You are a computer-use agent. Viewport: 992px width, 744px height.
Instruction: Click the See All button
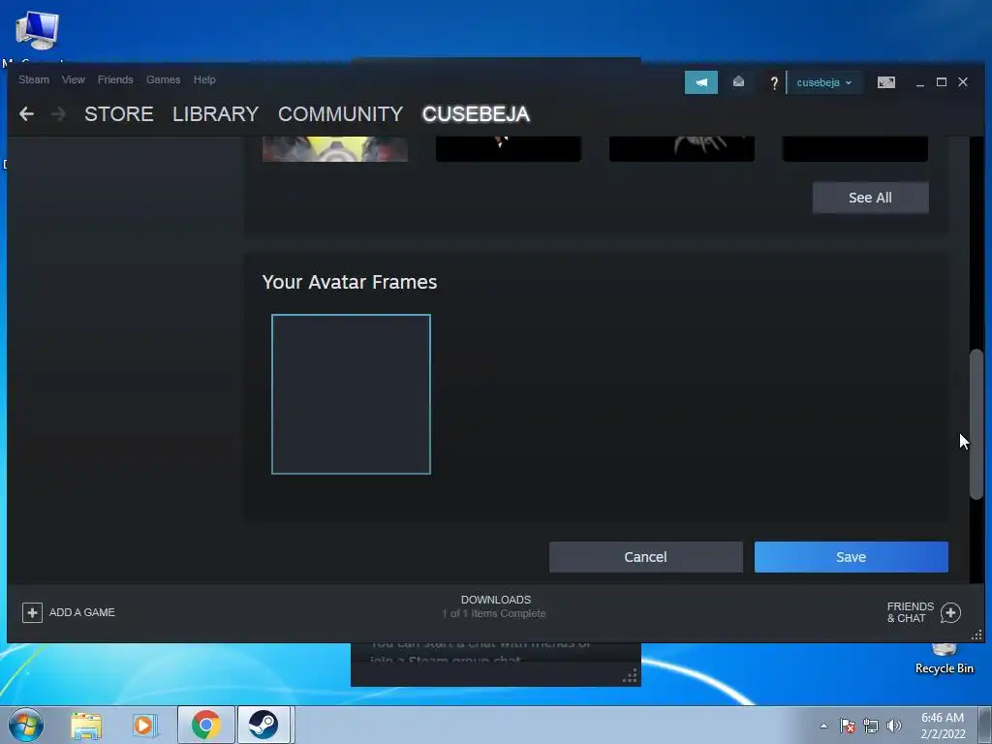pos(871,198)
